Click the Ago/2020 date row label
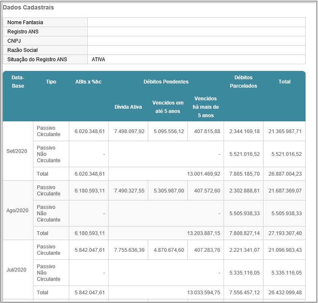The image size is (318, 303). pos(17,210)
